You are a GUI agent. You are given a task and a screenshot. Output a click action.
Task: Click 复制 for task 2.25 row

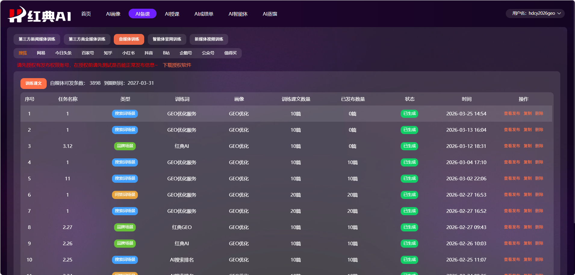[527, 260]
